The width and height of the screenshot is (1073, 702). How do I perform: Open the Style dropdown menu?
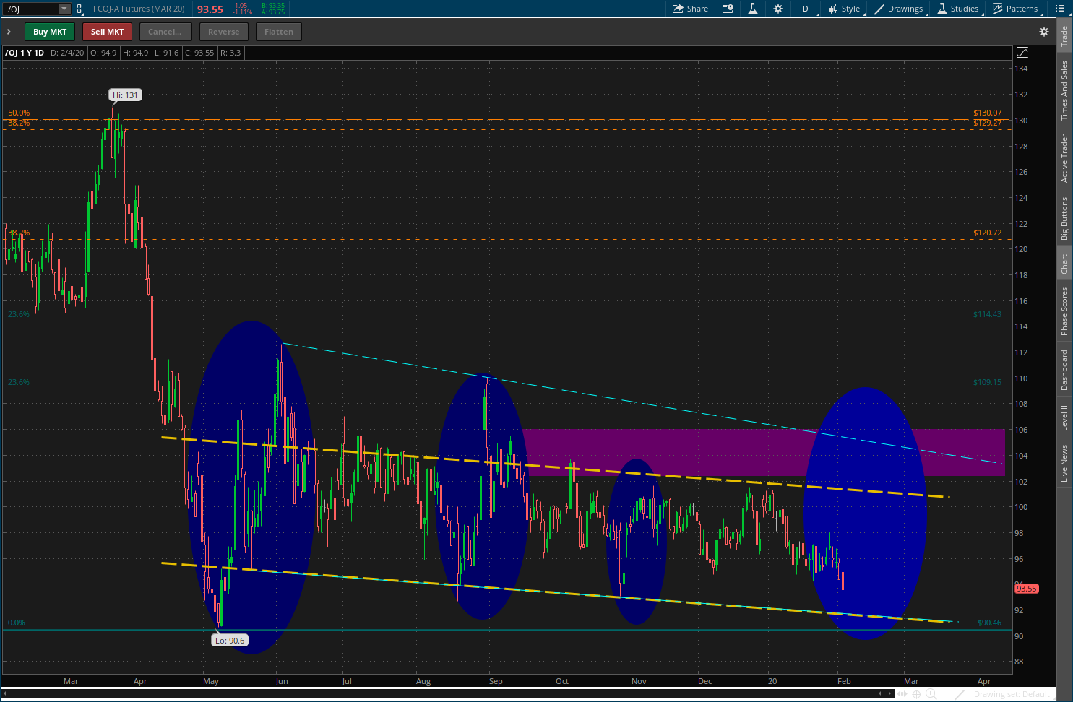[x=845, y=9]
